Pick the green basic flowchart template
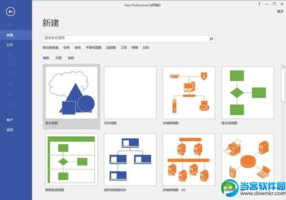This screenshot has height=200, width=286. click(x=248, y=93)
